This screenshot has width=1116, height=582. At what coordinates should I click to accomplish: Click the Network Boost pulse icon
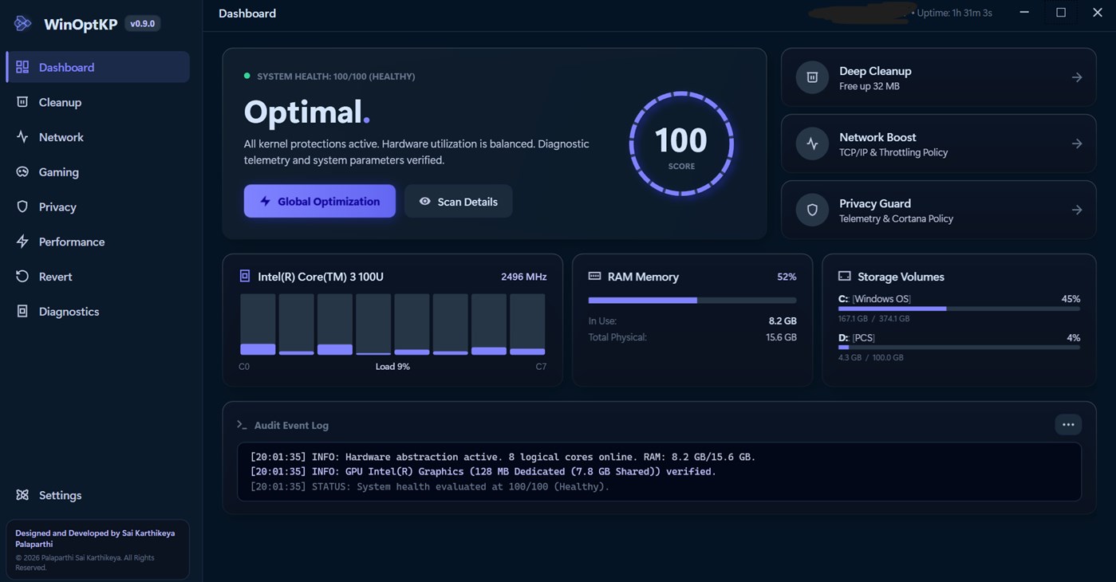[812, 144]
